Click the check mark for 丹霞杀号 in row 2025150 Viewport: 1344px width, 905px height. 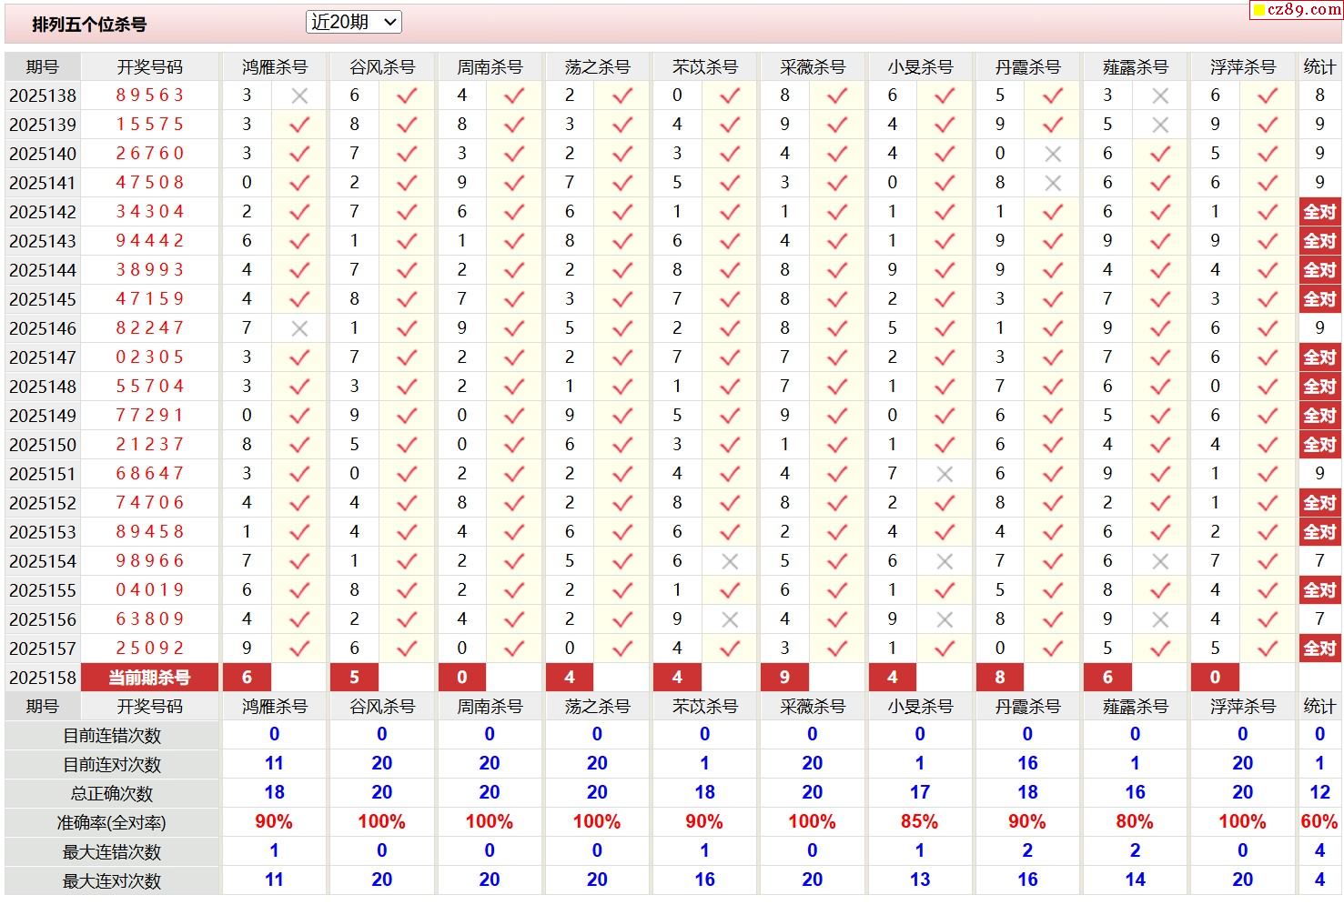[1053, 445]
